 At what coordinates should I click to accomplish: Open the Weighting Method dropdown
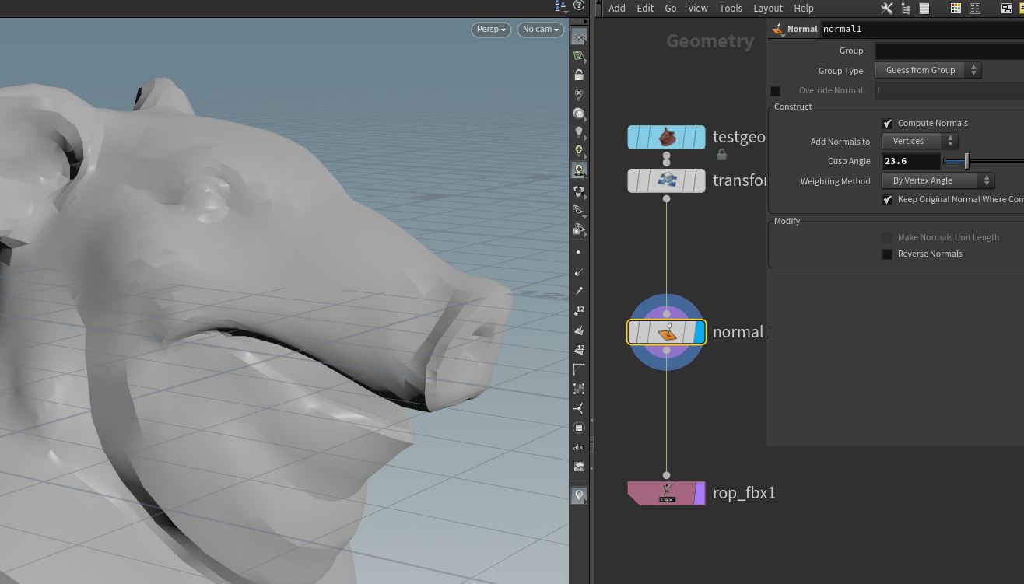pos(938,180)
